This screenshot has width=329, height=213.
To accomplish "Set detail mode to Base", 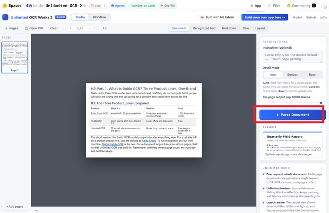I will 312,75.
